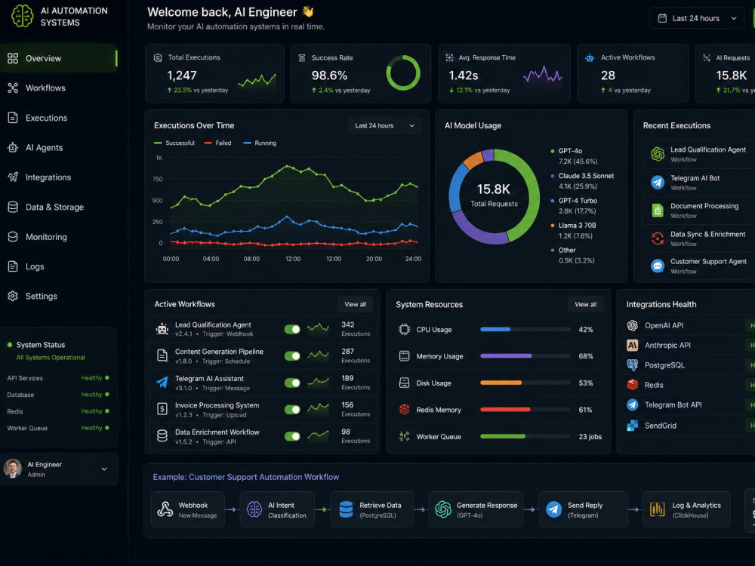Click the Claude 3.5 Sonnet legend entry
Image resolution: width=755 pixels, height=566 pixels.
click(x=583, y=181)
